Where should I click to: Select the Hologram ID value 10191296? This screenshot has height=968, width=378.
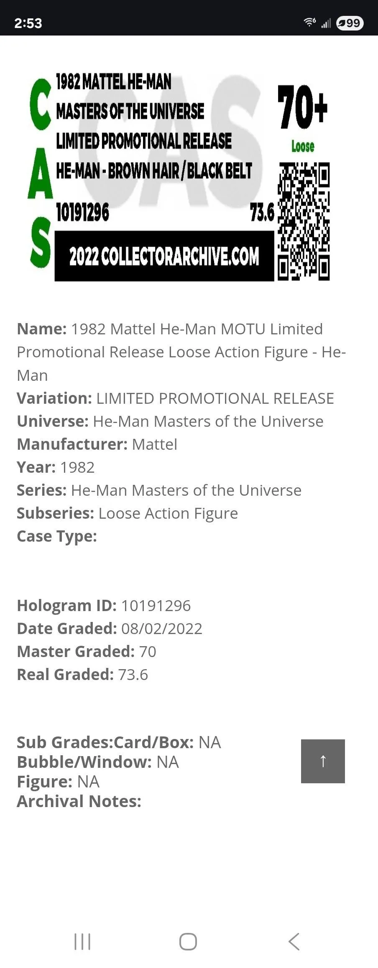(156, 606)
